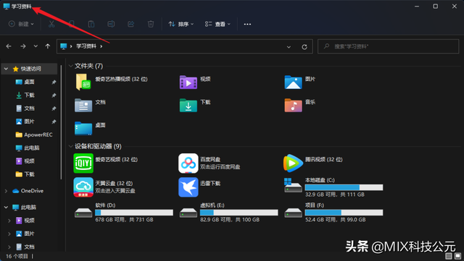Expand the OneDrive tree node
The width and height of the screenshot is (464, 261).
point(6,191)
